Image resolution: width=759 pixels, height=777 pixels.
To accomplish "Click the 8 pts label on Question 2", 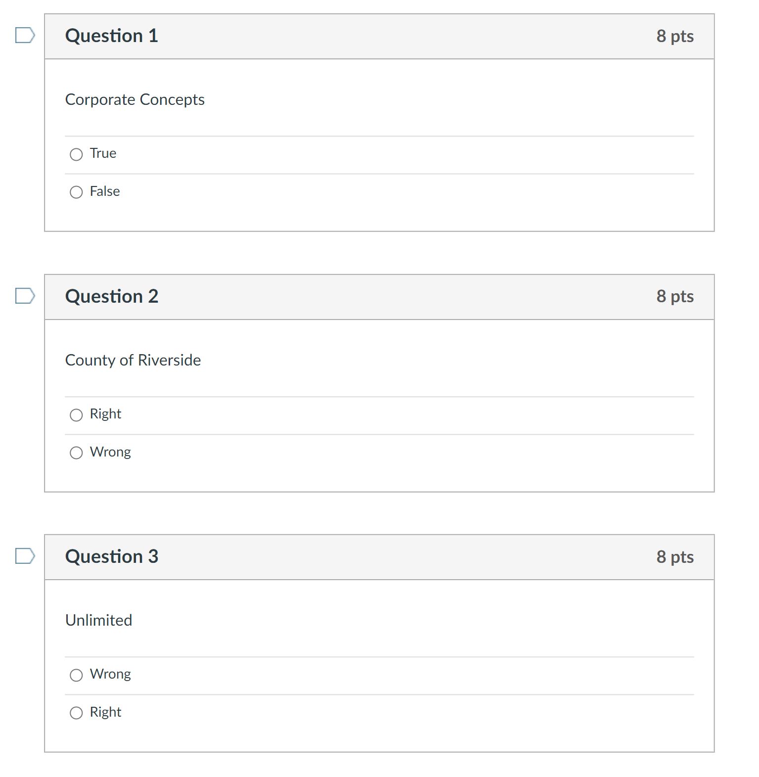I will point(675,296).
